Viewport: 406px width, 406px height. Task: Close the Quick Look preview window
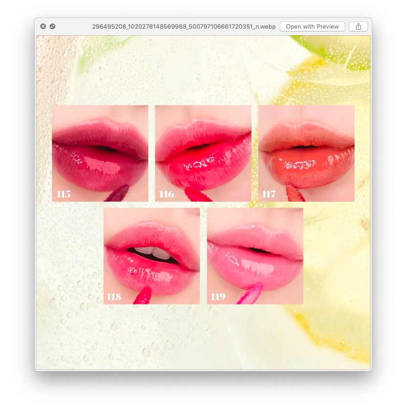pyautogui.click(x=43, y=26)
